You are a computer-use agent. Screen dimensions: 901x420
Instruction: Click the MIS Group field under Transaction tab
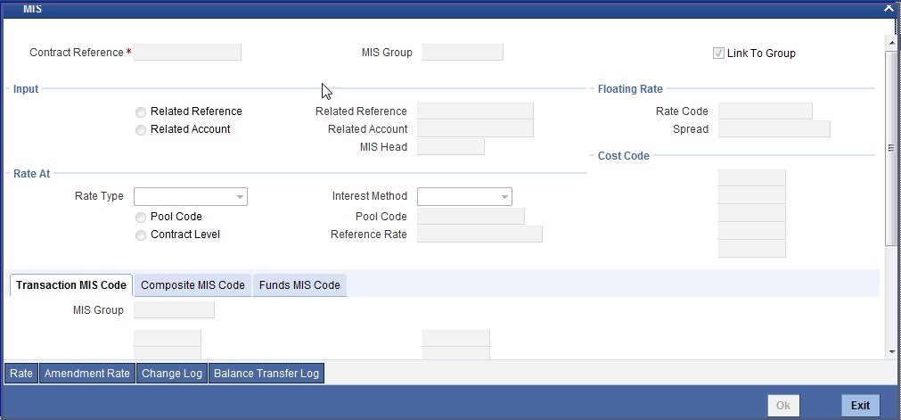[x=174, y=310]
